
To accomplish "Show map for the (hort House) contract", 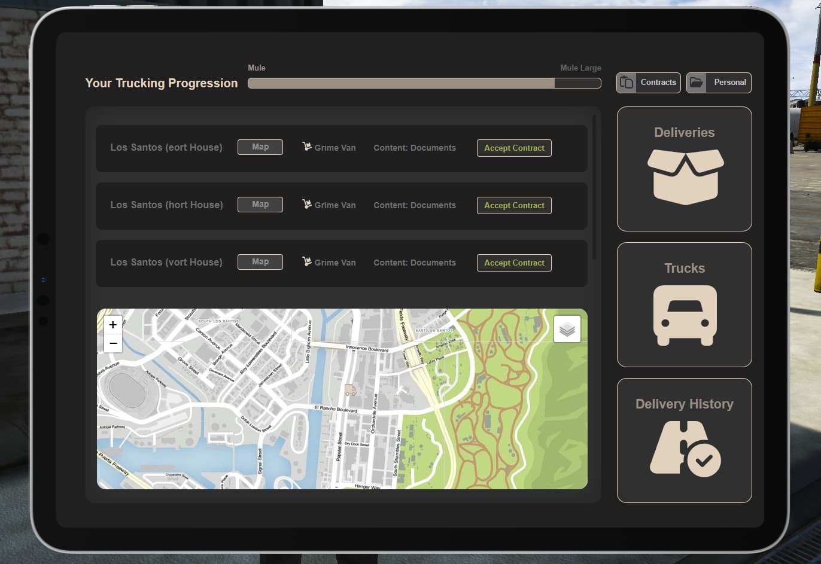I will click(x=260, y=205).
